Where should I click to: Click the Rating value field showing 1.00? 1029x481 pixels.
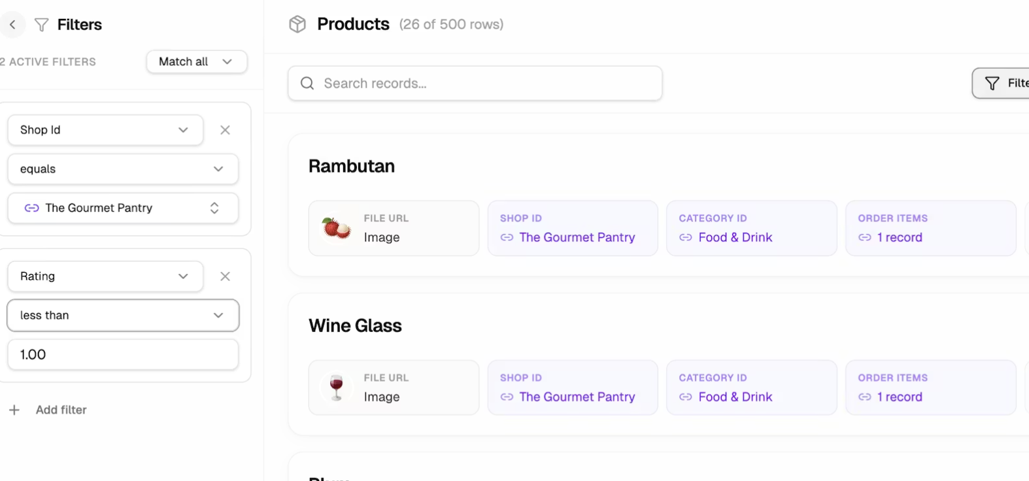tap(123, 354)
